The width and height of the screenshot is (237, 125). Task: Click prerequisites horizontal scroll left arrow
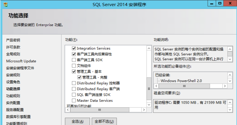tap(156, 86)
